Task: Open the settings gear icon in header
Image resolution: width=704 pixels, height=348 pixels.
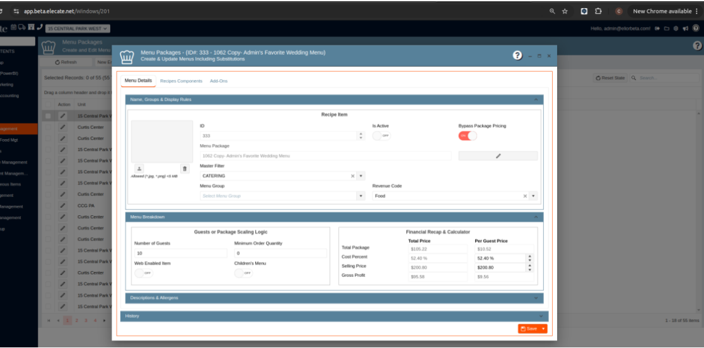Action: tap(676, 28)
